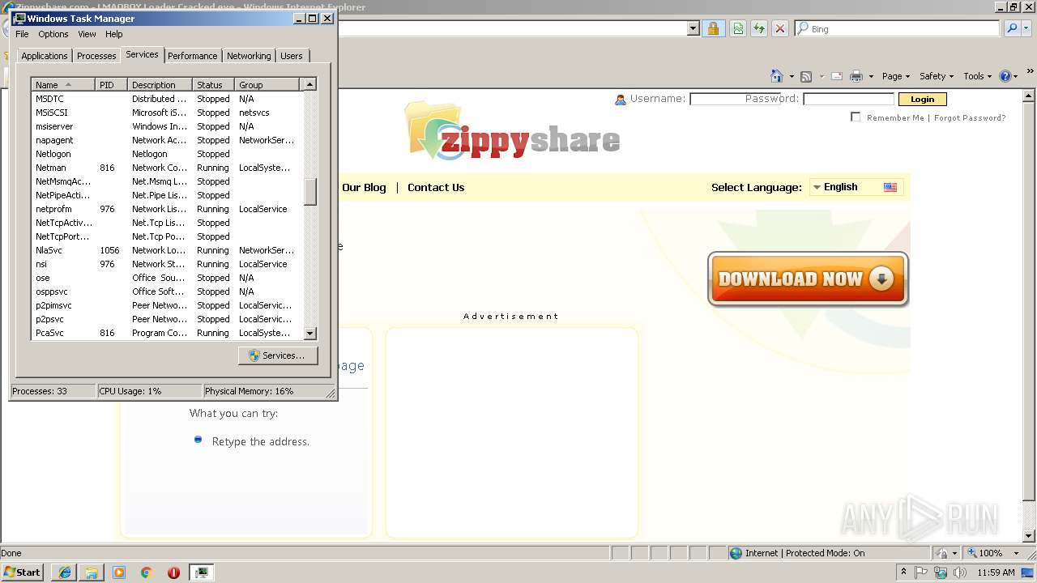Screen dimensions: 1037x583
Task: Refresh the page with the green arrows icon
Action: [759, 28]
